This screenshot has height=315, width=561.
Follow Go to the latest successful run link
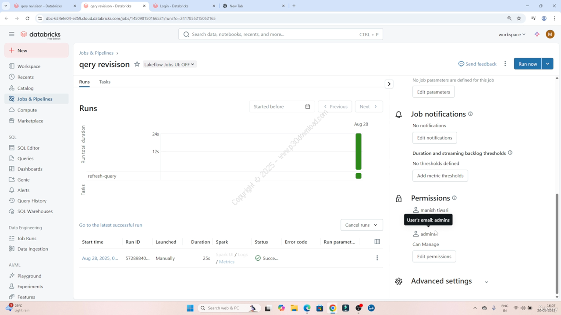pos(110,225)
